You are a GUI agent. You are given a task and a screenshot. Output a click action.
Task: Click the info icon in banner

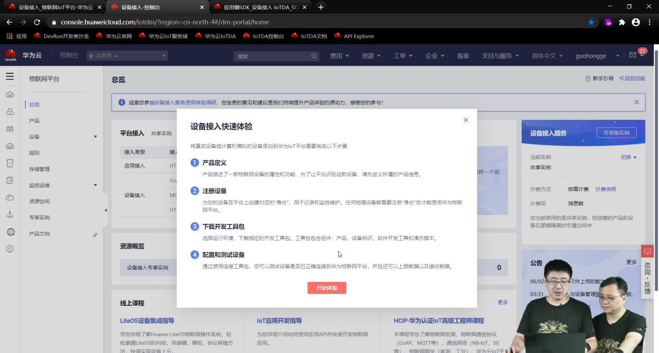click(122, 102)
